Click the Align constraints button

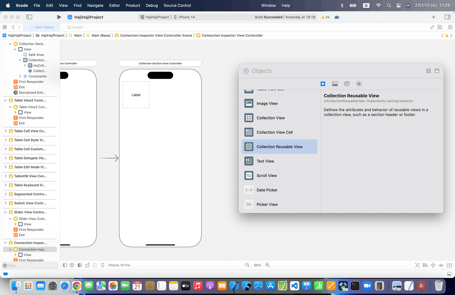coord(425,265)
